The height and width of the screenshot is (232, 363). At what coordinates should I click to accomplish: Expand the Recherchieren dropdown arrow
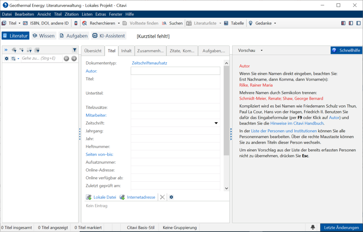119,23
